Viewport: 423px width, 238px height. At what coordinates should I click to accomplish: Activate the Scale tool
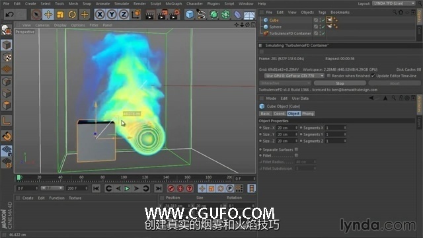tap(60, 15)
